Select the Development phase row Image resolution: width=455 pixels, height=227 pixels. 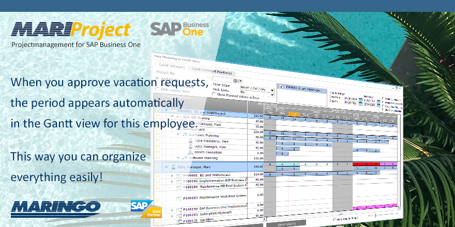coord(193,129)
